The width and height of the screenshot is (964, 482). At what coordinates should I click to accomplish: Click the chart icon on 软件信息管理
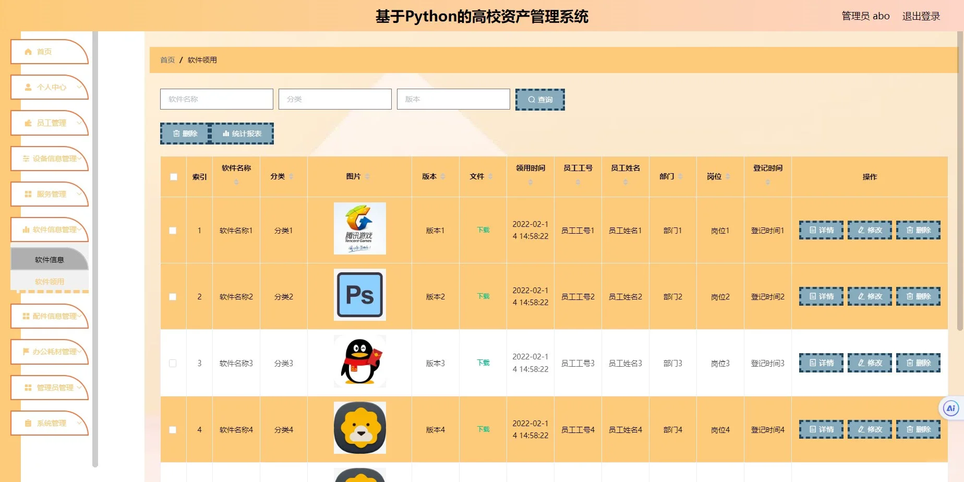28,230
